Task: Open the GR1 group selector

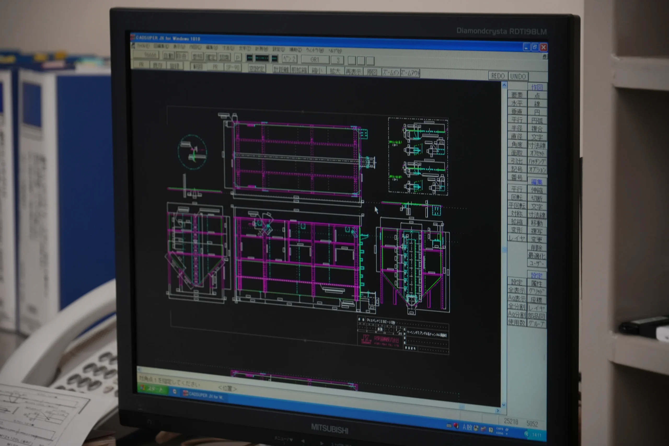Action: pos(315,60)
